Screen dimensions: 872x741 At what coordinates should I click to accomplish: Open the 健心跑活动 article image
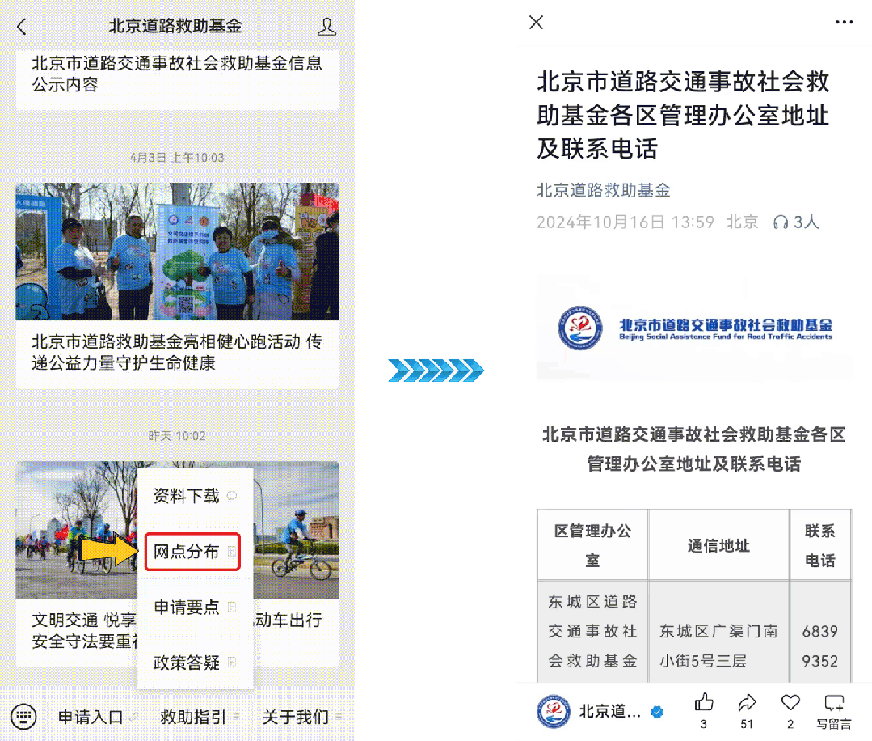click(x=177, y=252)
